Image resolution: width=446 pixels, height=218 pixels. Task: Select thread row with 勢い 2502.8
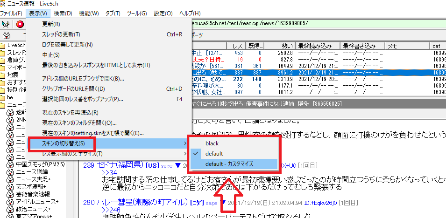point(319,53)
